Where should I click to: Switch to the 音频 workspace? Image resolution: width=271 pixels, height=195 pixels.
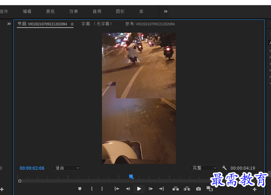[x=97, y=11]
